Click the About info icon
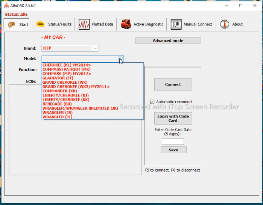 (224, 24)
